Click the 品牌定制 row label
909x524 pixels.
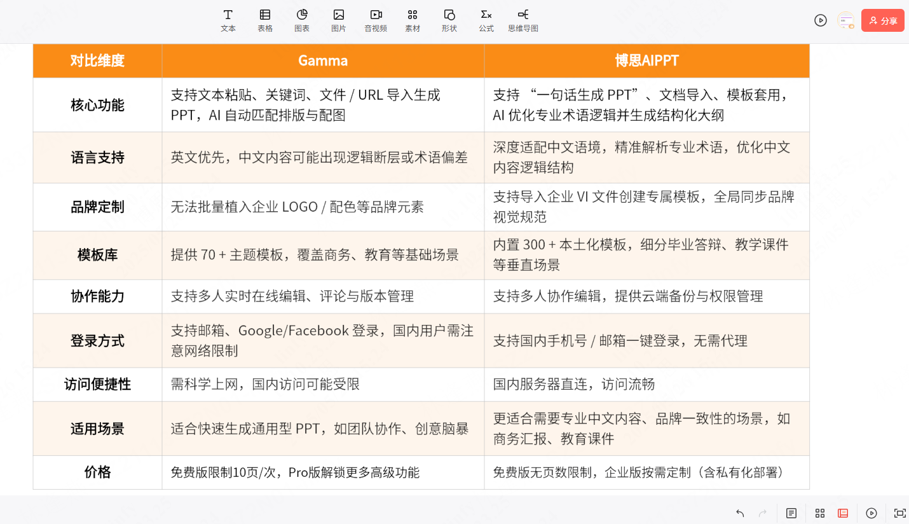tap(97, 207)
